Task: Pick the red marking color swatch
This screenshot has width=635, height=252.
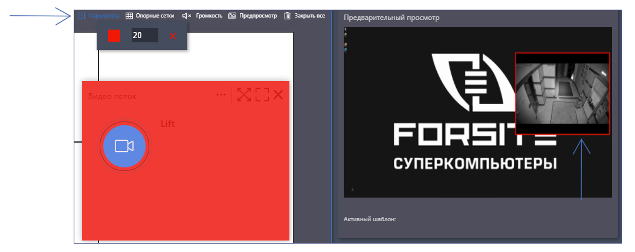Action: tap(114, 36)
